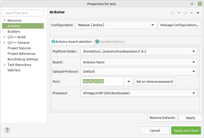
Task: Open the back history dropdown arrow
Action: (x=179, y=13)
